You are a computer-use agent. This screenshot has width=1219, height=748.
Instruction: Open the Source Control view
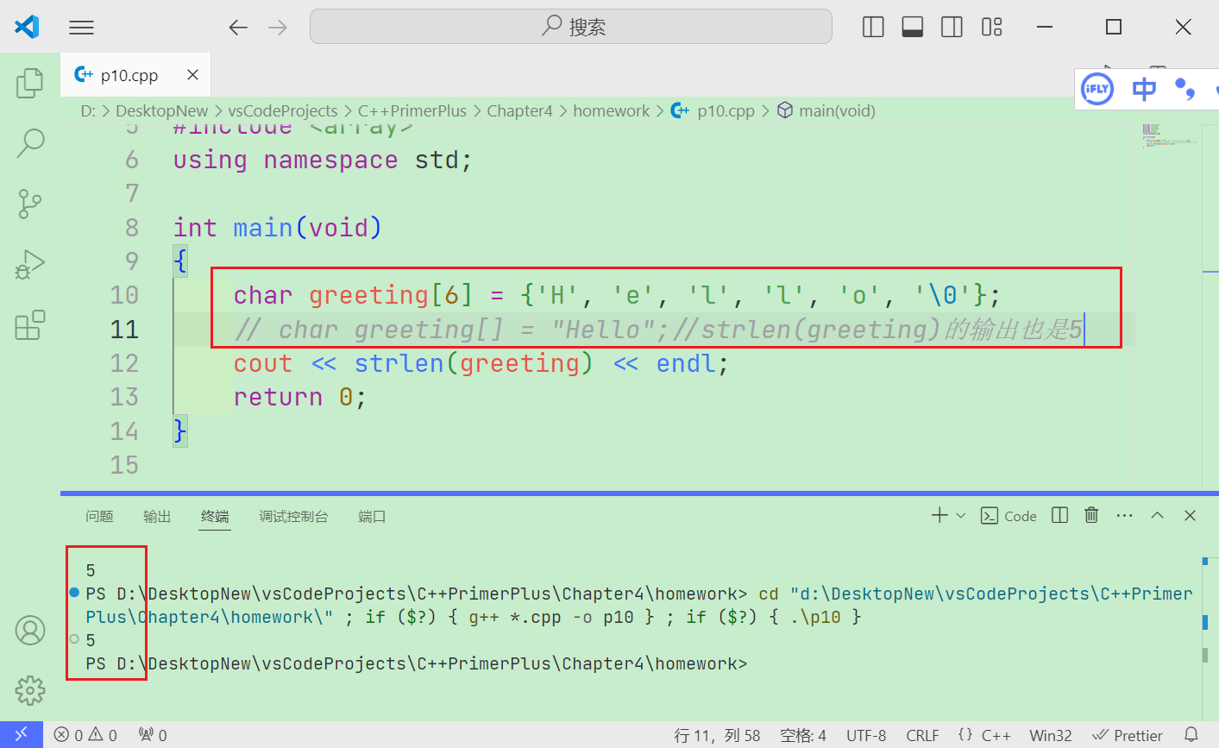(x=30, y=204)
